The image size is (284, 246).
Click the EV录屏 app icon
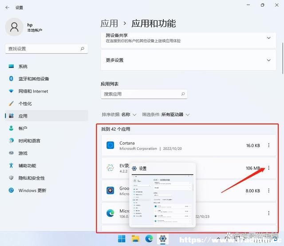[110, 168]
